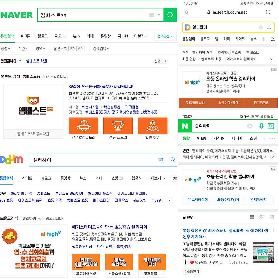Screen dimensions: 278x278
Task: Click the 엠베스트 학원 related keyword link
Action: pyautogui.click(x=37, y=61)
